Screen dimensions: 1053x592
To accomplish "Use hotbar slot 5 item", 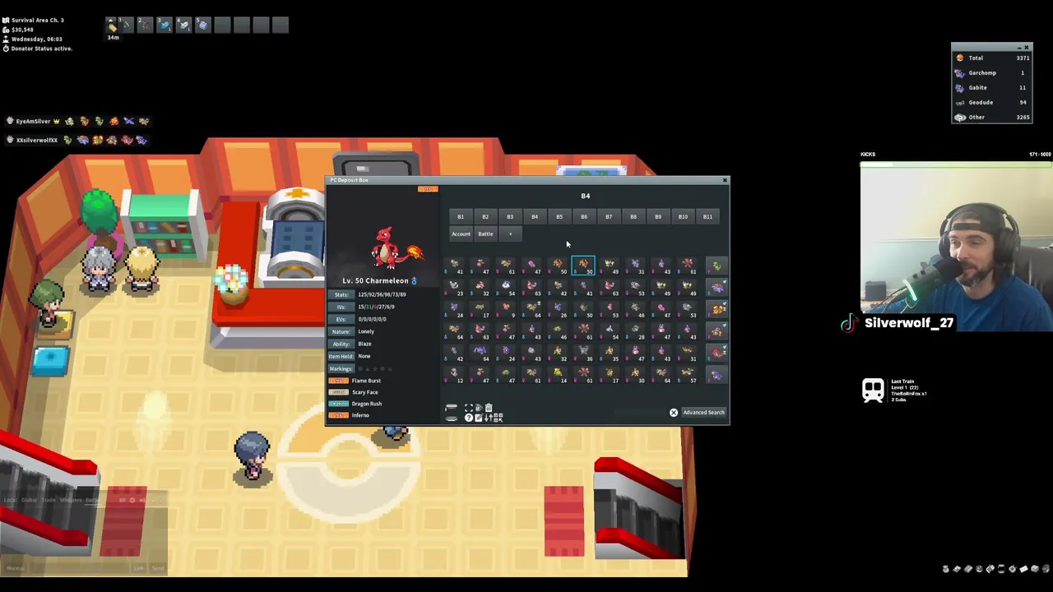I will [203, 25].
